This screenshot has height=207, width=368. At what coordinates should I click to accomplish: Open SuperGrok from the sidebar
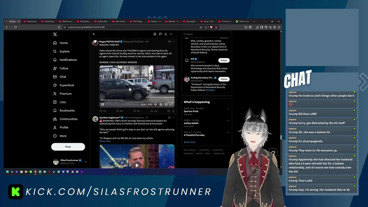(64, 85)
